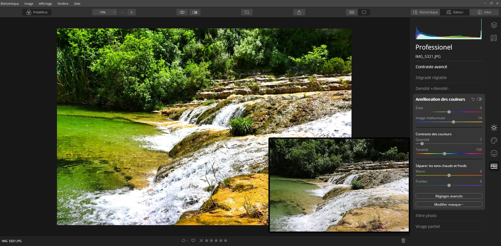Select the Creative palette icon
501x246 pixels.
pos(494,141)
